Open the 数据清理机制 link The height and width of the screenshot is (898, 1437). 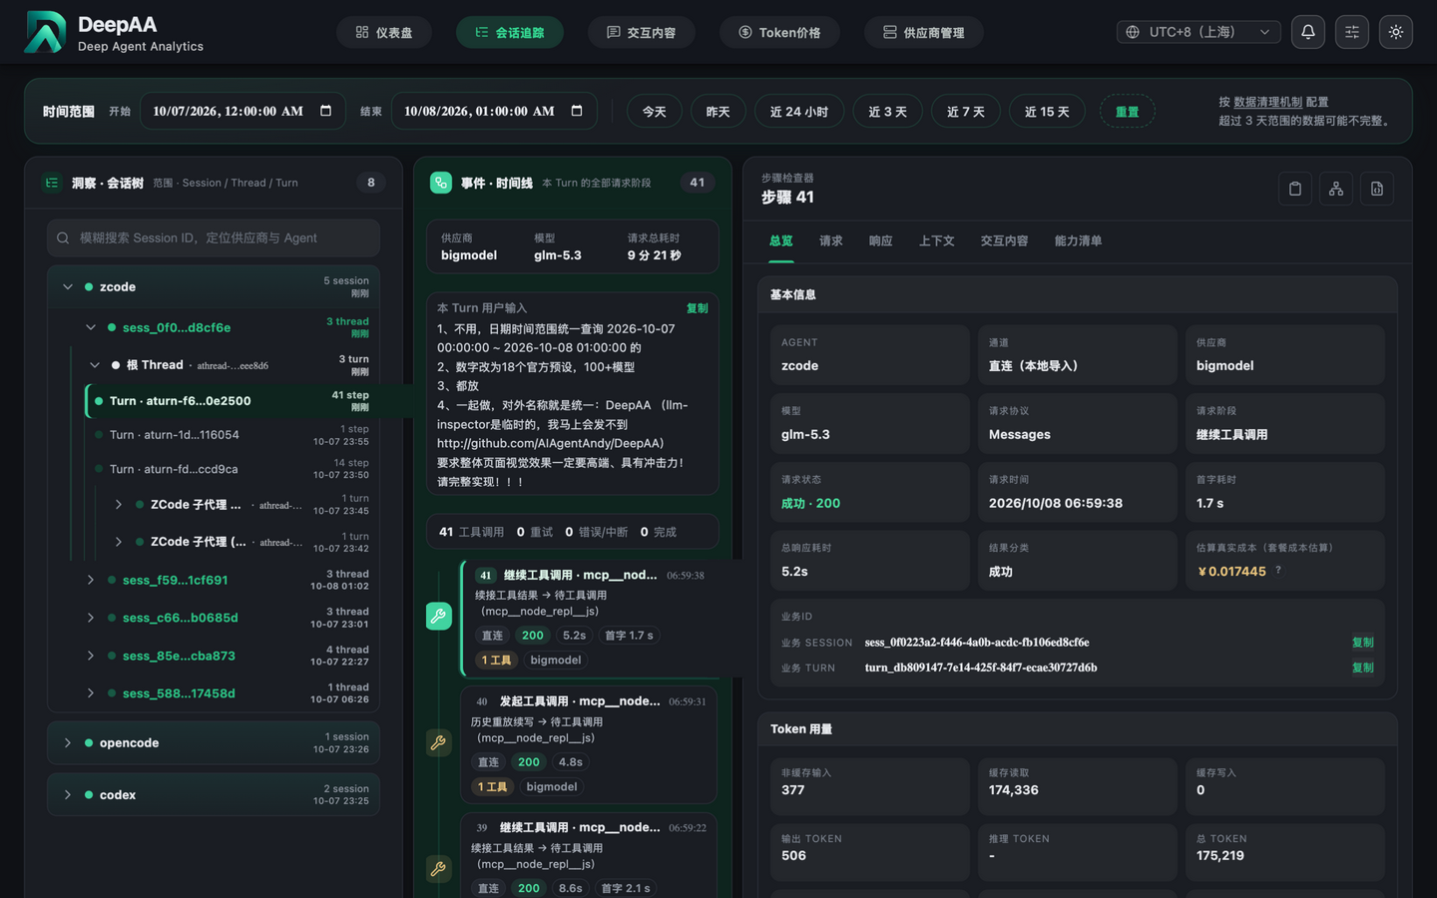coord(1267,102)
